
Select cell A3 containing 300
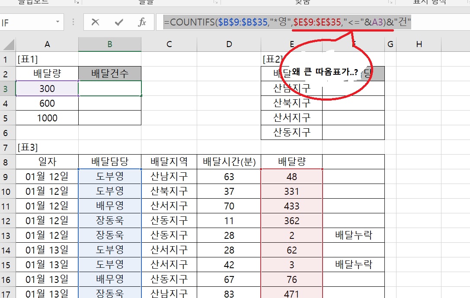pos(47,89)
